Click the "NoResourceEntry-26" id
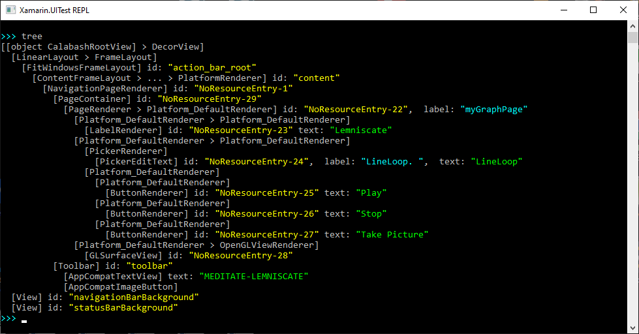Image resolution: width=639 pixels, height=334 pixels. [267, 214]
